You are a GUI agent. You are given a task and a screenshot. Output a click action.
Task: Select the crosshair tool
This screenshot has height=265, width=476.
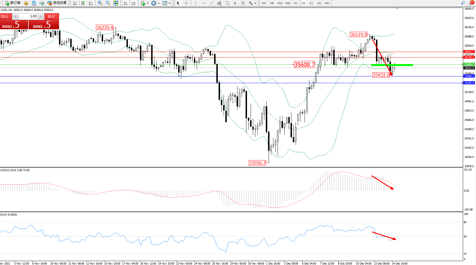pos(186,3)
